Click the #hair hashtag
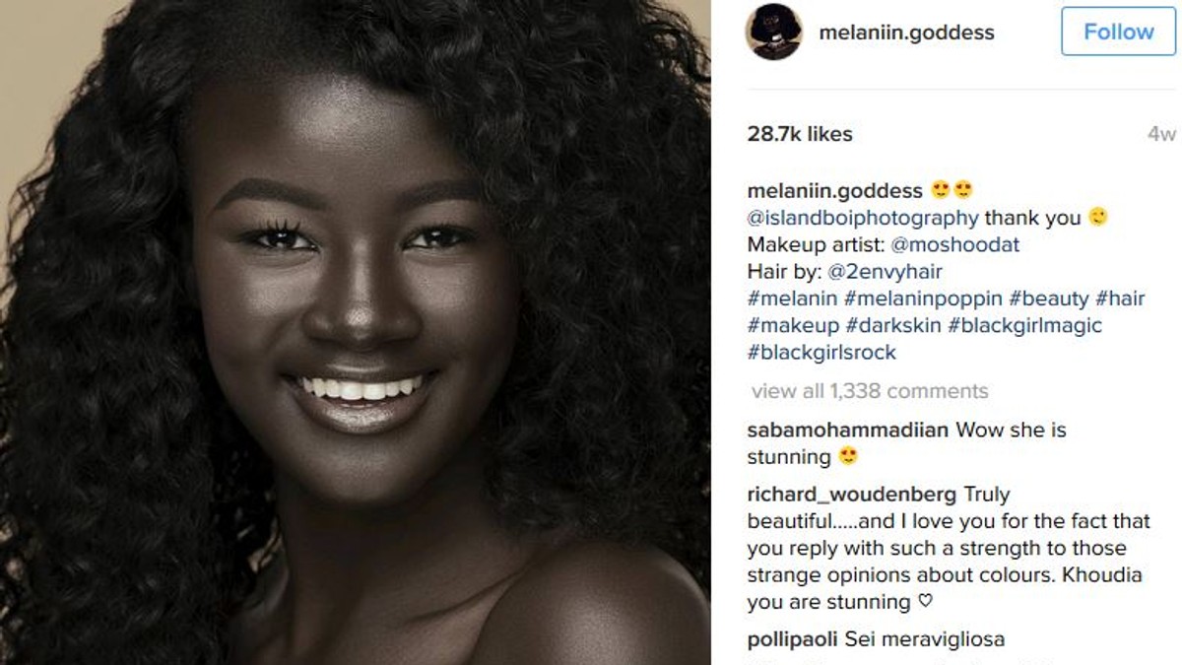The image size is (1182, 665). coord(1120,299)
